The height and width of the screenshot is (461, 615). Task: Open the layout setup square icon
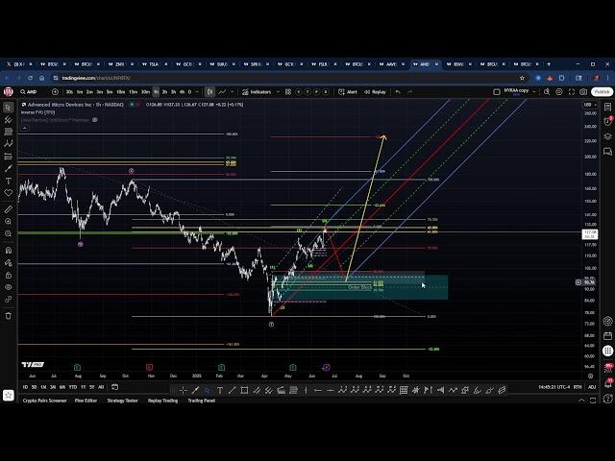[497, 92]
